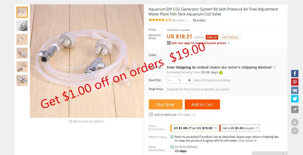Click the scroll-to-top arrow icon

295,131
